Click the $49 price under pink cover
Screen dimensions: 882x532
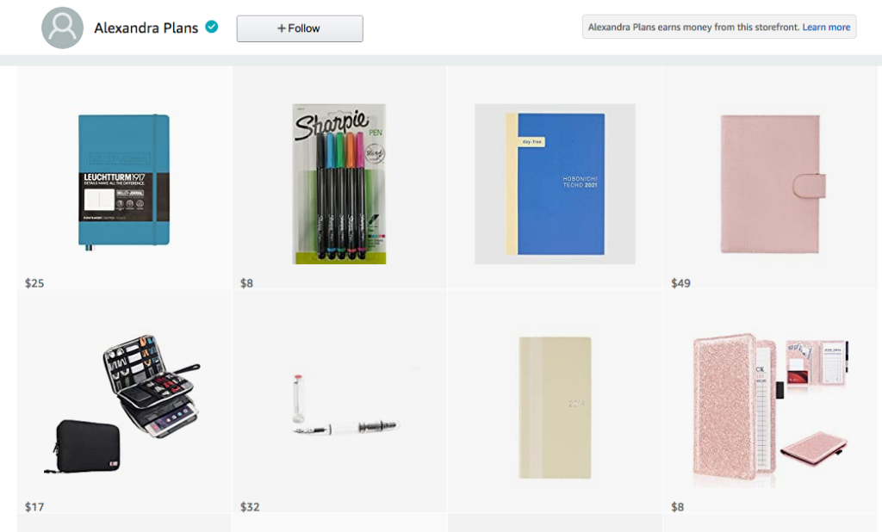click(x=680, y=283)
